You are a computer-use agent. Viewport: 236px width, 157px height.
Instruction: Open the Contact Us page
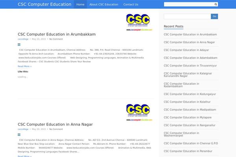(131, 4)
